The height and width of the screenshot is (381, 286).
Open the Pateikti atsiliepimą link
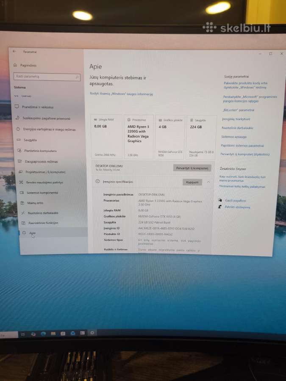click(237, 207)
